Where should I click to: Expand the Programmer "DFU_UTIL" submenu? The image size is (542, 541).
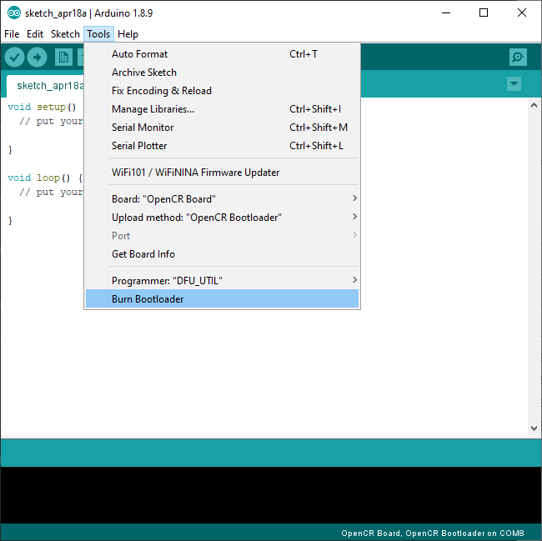222,281
